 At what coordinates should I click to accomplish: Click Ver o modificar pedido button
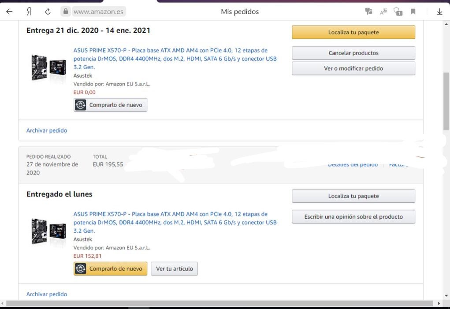coord(353,68)
